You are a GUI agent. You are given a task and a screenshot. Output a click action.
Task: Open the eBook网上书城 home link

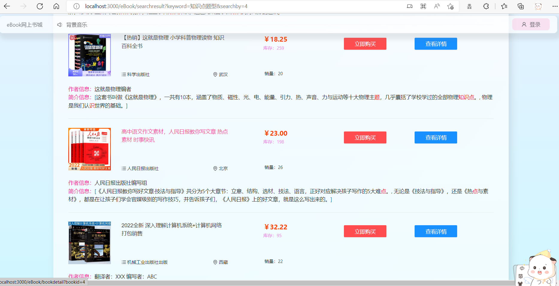tap(25, 25)
